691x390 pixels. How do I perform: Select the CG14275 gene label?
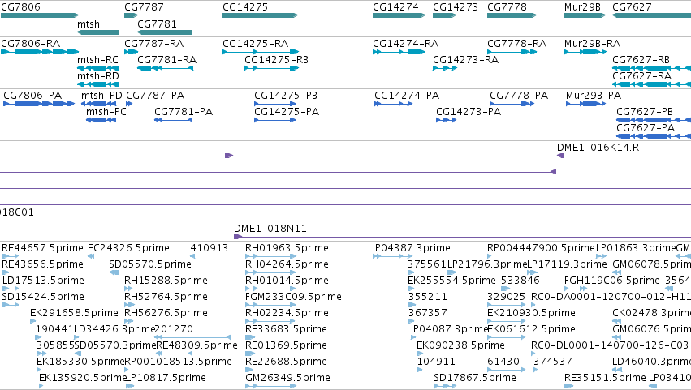[x=245, y=7]
